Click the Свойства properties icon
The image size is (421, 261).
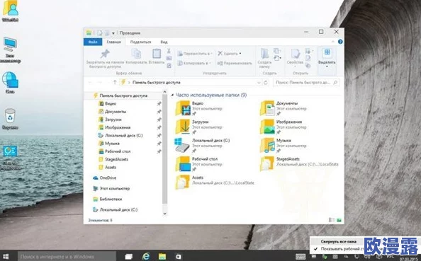pyautogui.click(x=295, y=54)
